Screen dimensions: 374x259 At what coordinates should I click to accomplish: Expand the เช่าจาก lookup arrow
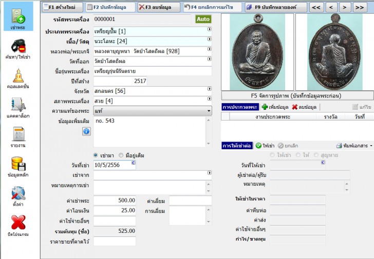(210, 173)
